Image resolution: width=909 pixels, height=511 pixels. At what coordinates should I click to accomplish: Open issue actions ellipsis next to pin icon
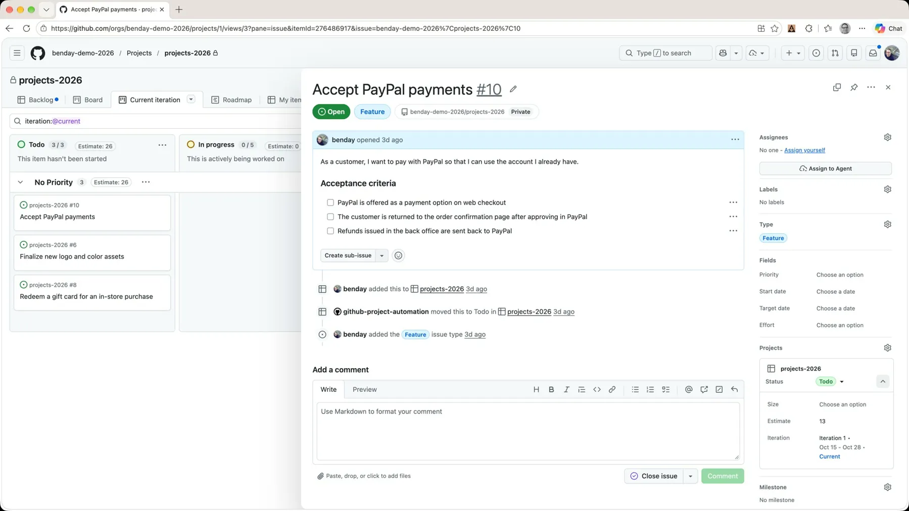pyautogui.click(x=871, y=87)
